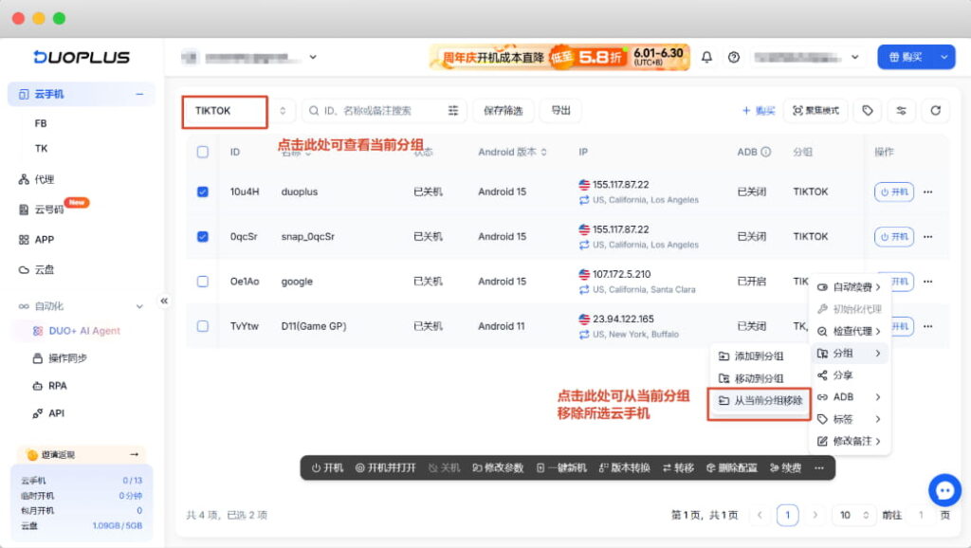Refresh IP icon for 107.172.5.210
The height and width of the screenshot is (548, 971).
[x=584, y=290]
